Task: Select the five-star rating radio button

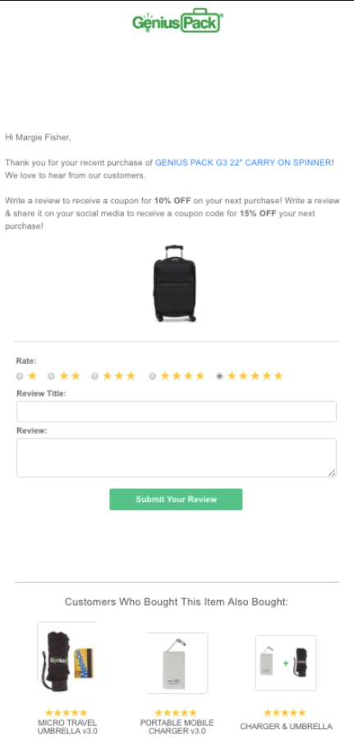Action: click(219, 376)
